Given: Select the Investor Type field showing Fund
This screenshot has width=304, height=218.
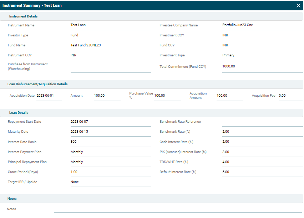Looking at the screenshot, I should (111, 35).
